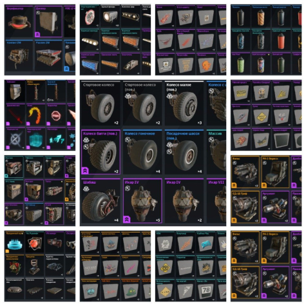306x306 pixels.
Task: Click the glowing blue ring hologram item
Action: click(x=14, y=243)
